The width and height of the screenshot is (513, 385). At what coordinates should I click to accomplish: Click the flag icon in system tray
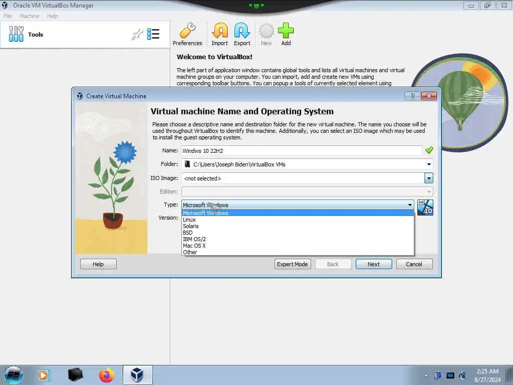(x=438, y=375)
